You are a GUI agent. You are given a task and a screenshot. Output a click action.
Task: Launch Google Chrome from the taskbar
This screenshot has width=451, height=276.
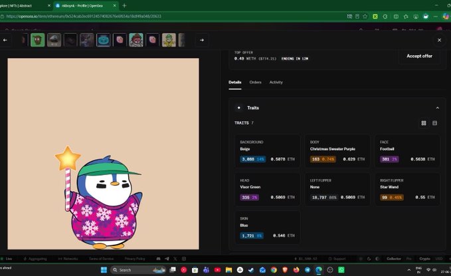274,270
